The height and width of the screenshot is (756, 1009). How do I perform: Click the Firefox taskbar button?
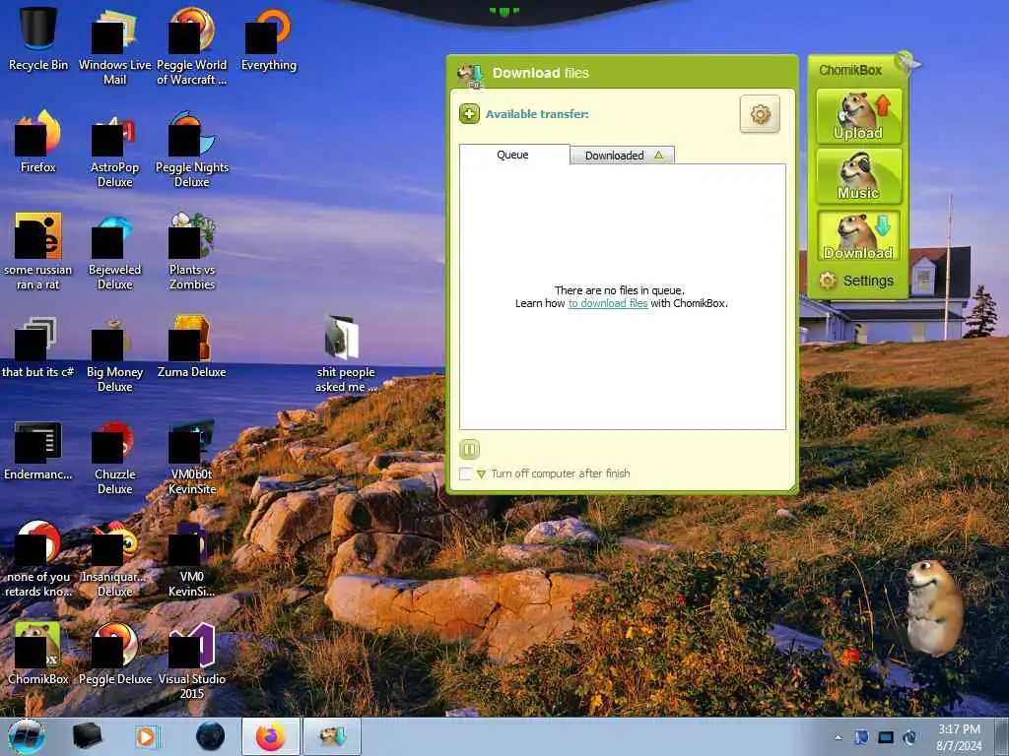271,736
